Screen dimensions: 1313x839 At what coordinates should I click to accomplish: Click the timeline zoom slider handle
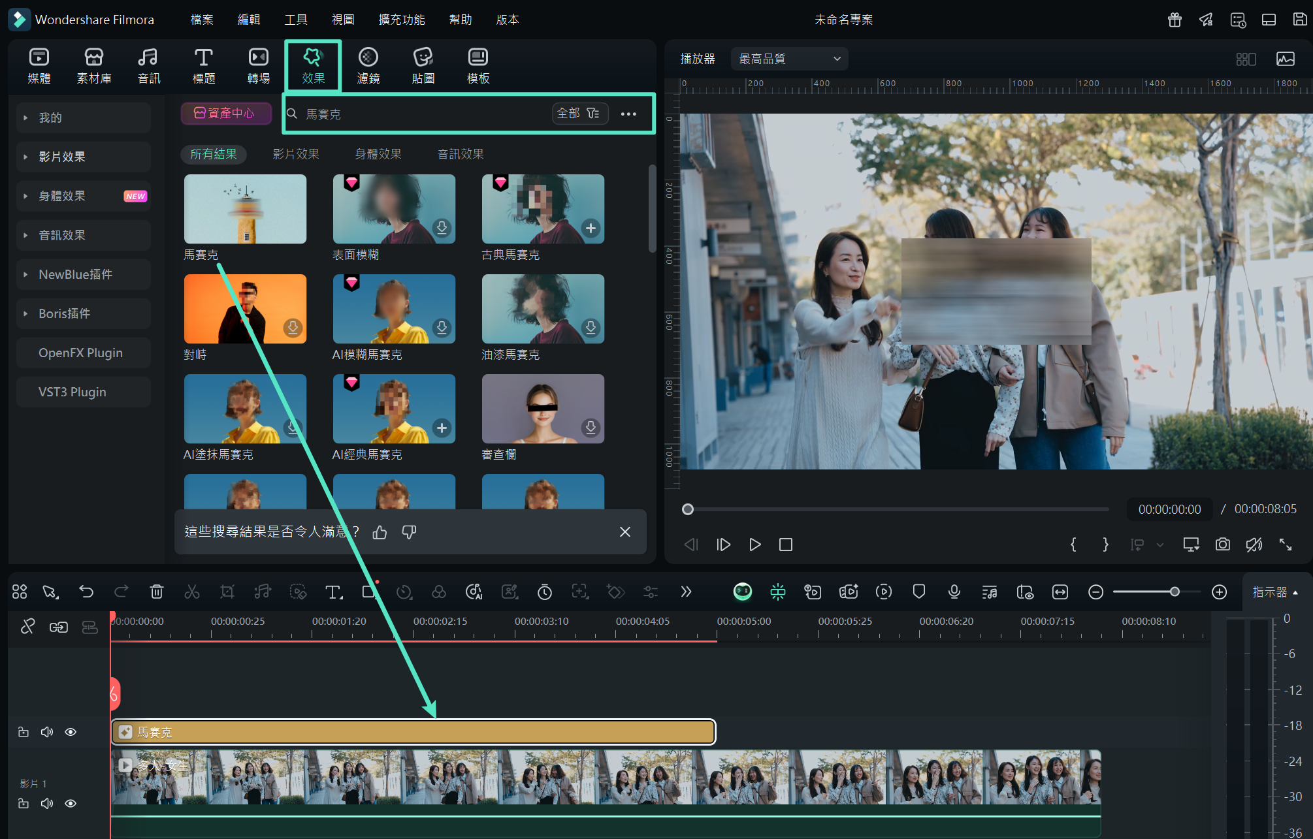tap(1175, 592)
